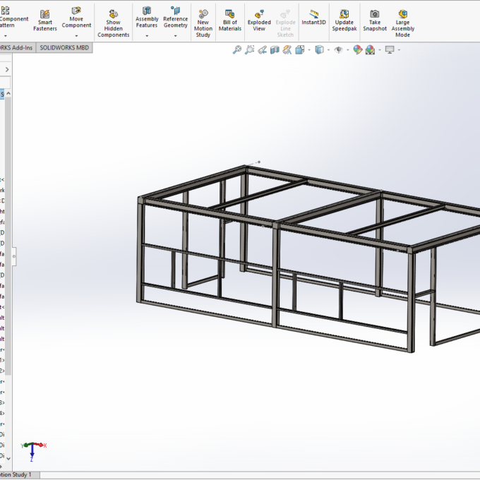Open the Bill of Materials tool
The image size is (480, 480).
[229, 20]
